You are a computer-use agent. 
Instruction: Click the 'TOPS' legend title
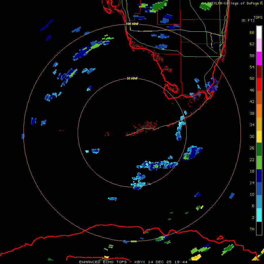click(x=258, y=17)
